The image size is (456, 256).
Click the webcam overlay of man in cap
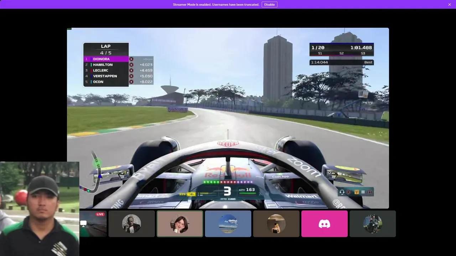(x=40, y=209)
